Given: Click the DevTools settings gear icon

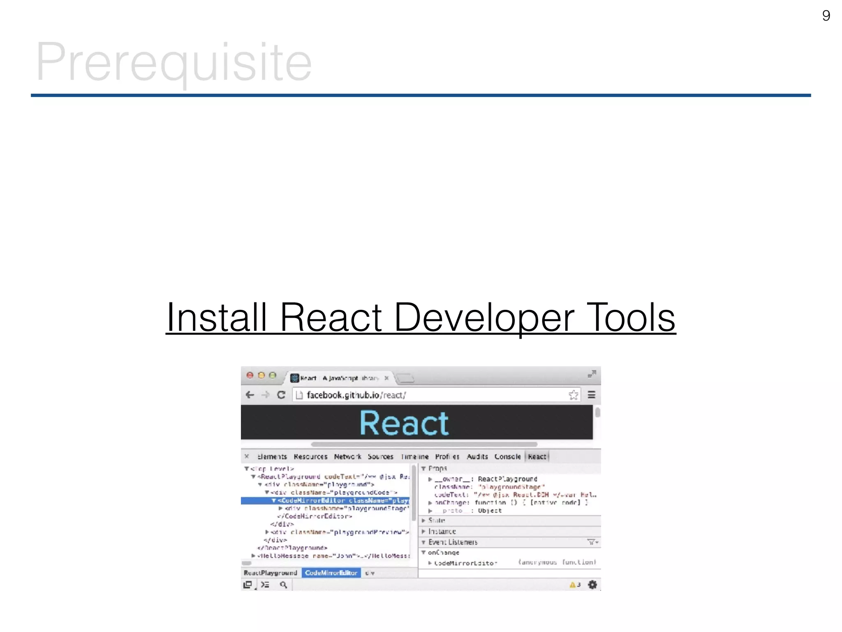Looking at the screenshot, I should 592,585.
